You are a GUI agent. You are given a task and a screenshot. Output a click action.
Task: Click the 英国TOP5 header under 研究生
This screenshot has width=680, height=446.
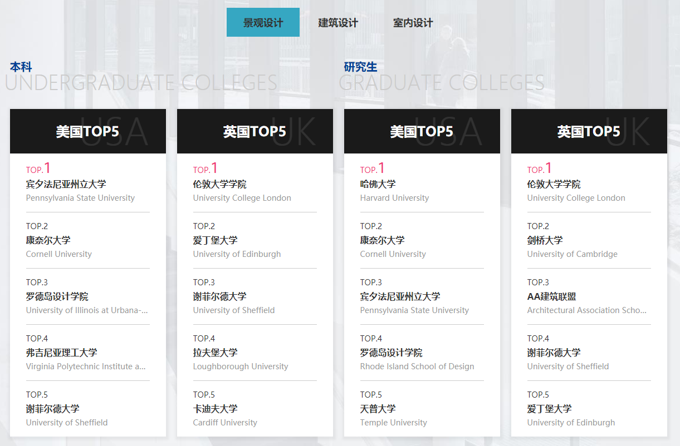[589, 131]
